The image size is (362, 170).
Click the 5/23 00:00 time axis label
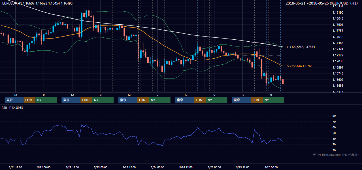coord(101,167)
